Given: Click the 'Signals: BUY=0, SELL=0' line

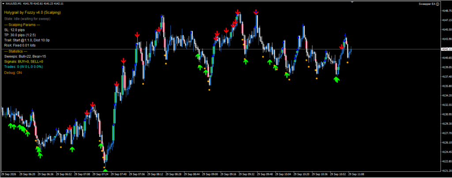Looking at the screenshot, I should click(24, 62).
